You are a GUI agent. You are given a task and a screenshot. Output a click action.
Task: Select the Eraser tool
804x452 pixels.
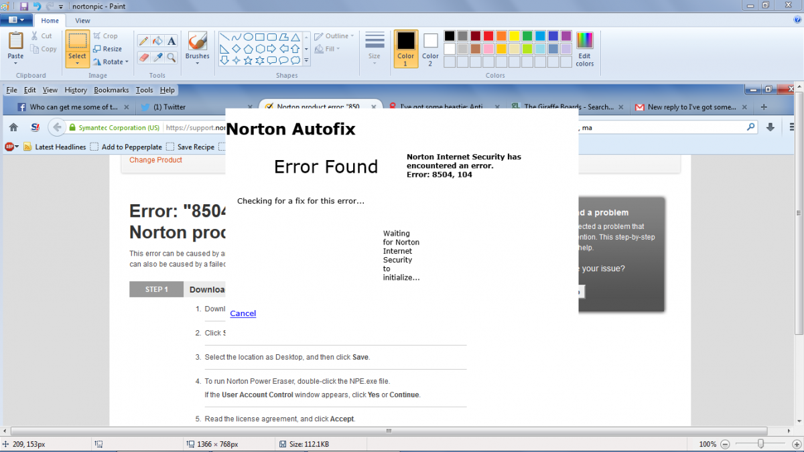click(x=143, y=58)
